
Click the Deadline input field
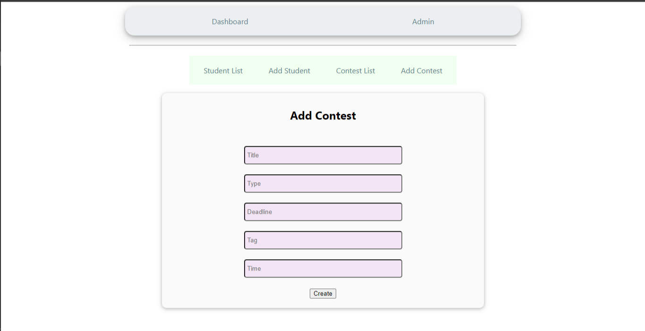(322, 212)
